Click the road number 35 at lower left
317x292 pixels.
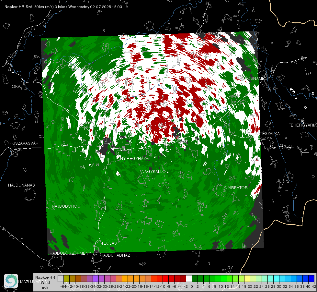point(4,229)
